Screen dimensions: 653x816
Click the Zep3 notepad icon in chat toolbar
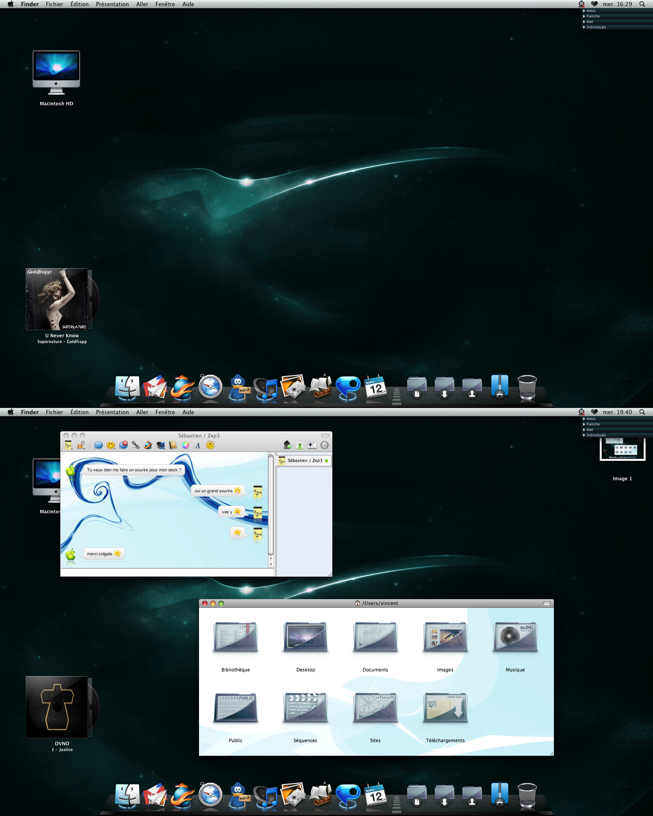[68, 445]
